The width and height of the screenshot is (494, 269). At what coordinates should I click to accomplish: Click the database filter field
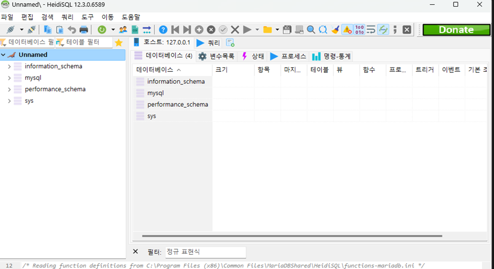pos(28,42)
